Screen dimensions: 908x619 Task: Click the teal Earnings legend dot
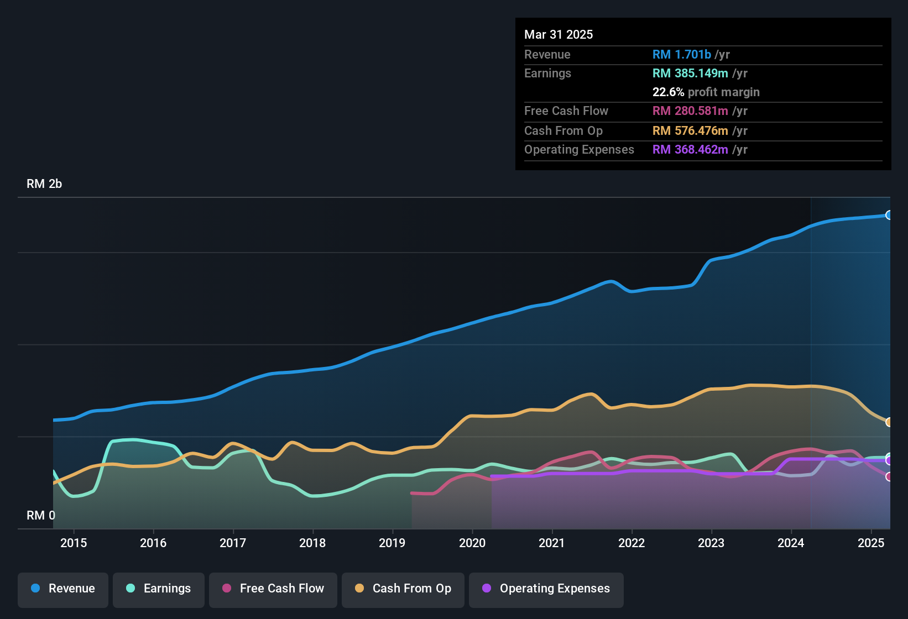pos(131,589)
